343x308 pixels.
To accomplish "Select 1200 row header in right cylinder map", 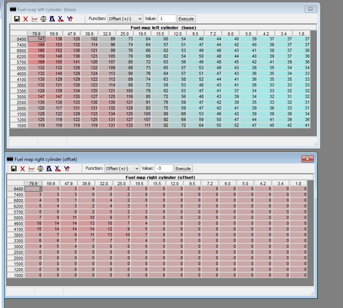I will (x=16, y=270).
